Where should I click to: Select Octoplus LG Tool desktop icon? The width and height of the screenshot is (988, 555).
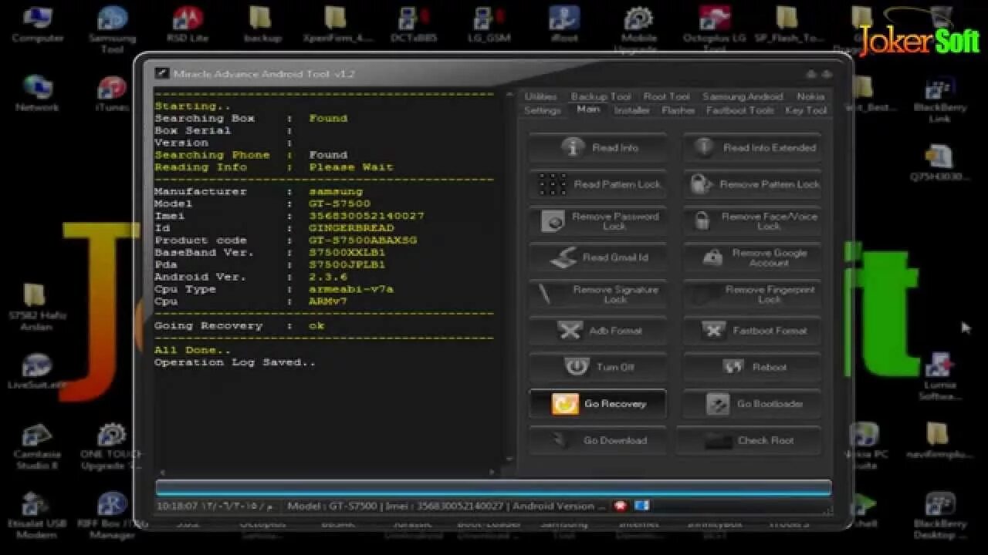[714, 29]
